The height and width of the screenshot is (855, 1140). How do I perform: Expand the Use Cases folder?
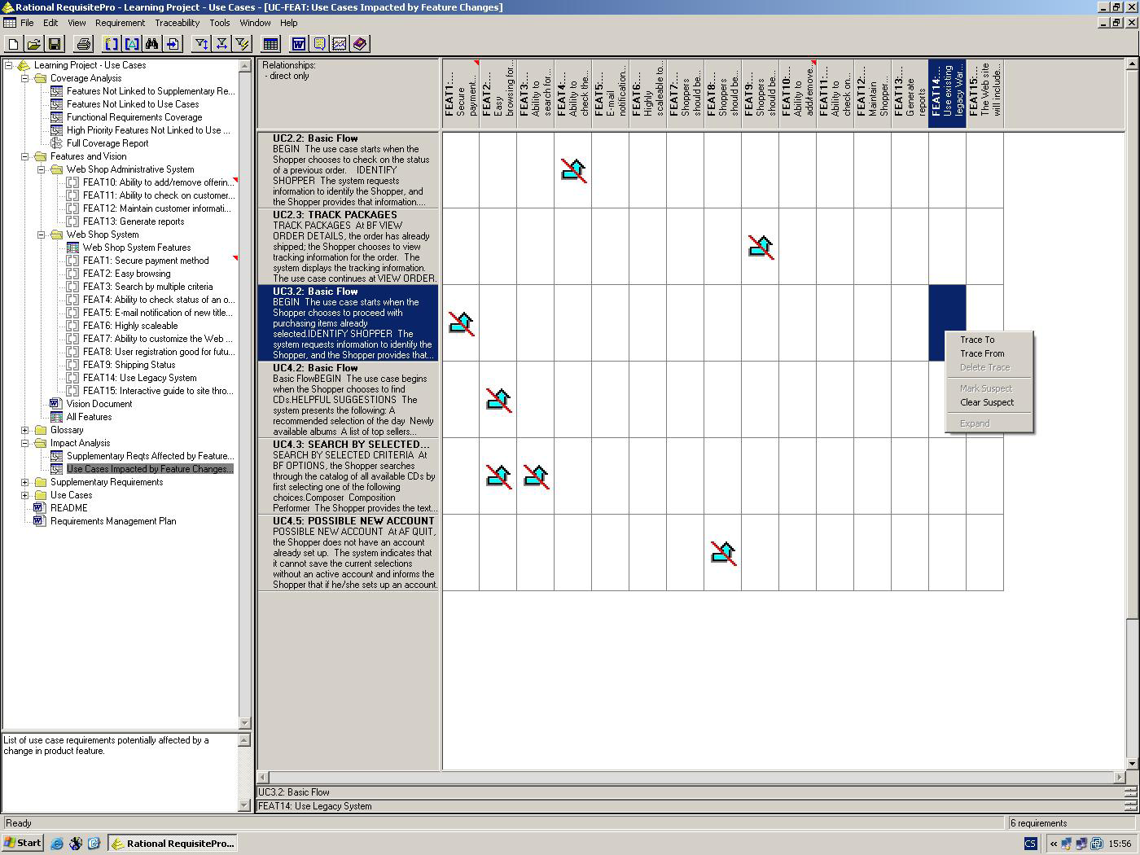(x=25, y=495)
